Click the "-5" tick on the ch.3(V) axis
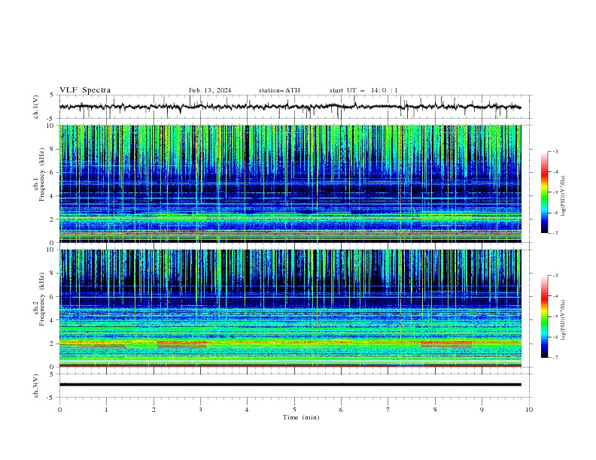This screenshot has width=596, height=460. pyautogui.click(x=51, y=398)
